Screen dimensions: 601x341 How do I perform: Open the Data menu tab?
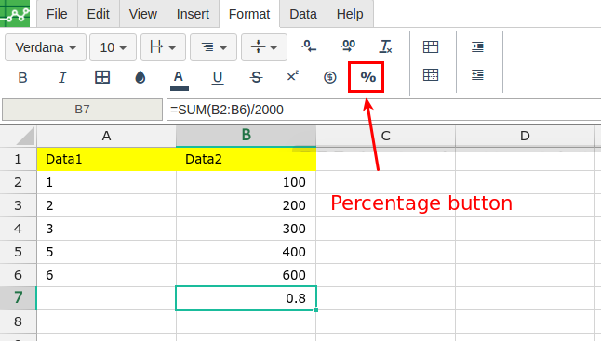pyautogui.click(x=303, y=14)
